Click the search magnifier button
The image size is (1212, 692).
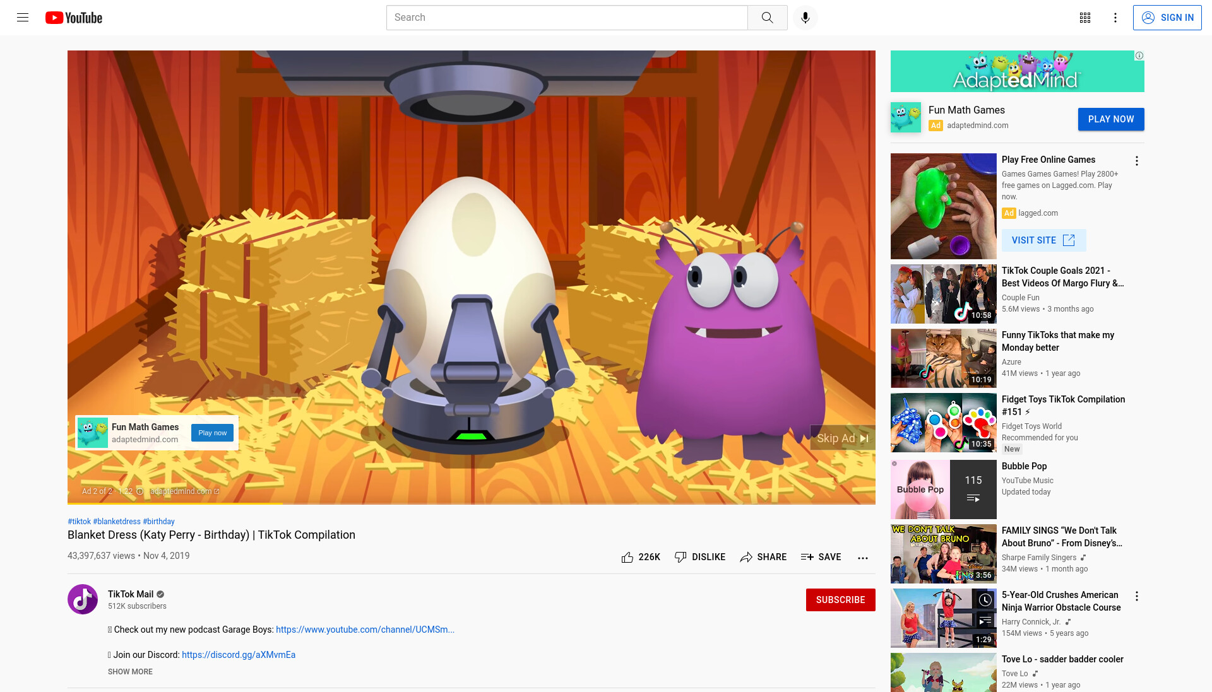[x=767, y=18]
